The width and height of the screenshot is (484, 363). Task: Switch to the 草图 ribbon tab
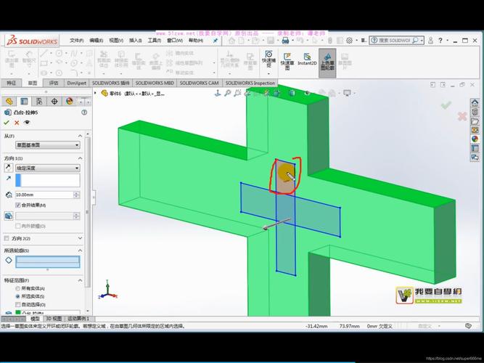pos(33,83)
